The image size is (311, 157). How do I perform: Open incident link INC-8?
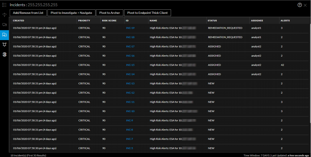coord(130,130)
